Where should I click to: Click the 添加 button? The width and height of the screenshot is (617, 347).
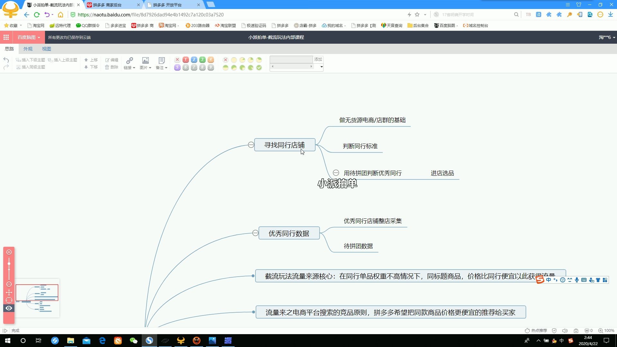point(318,59)
